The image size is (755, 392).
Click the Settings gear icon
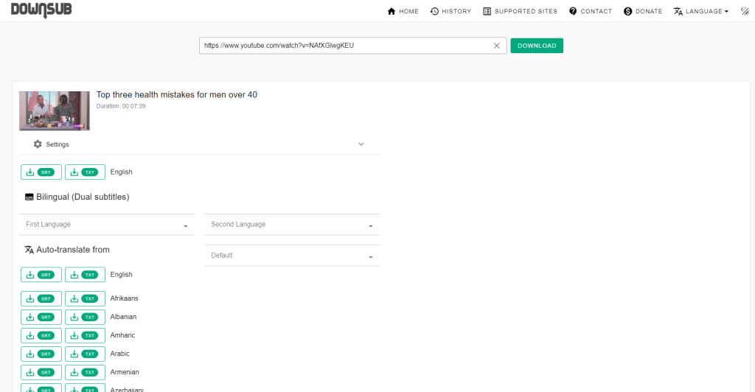coord(38,144)
